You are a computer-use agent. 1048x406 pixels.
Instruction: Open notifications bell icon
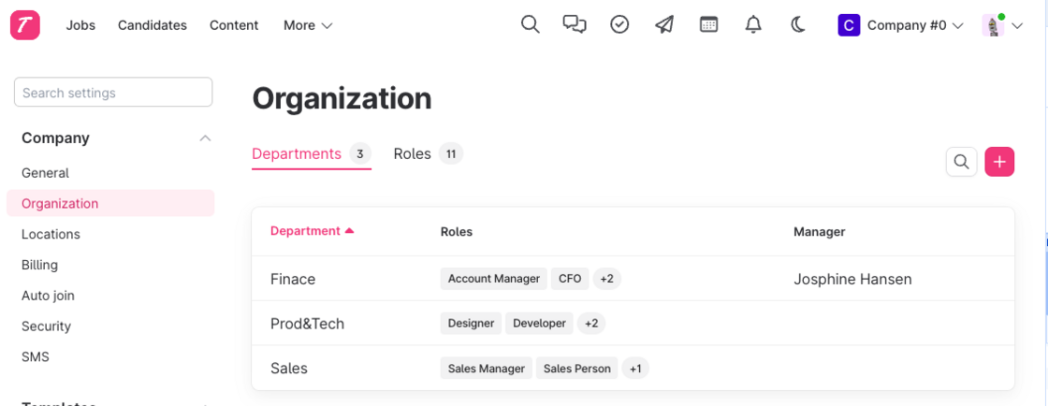[x=753, y=25]
